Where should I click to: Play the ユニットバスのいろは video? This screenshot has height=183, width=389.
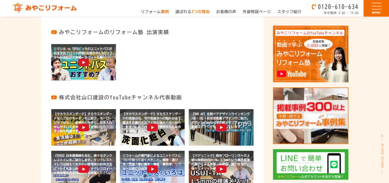click(x=152, y=169)
